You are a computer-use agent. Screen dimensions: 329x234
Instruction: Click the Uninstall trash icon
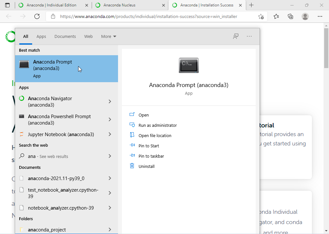pos(132,166)
